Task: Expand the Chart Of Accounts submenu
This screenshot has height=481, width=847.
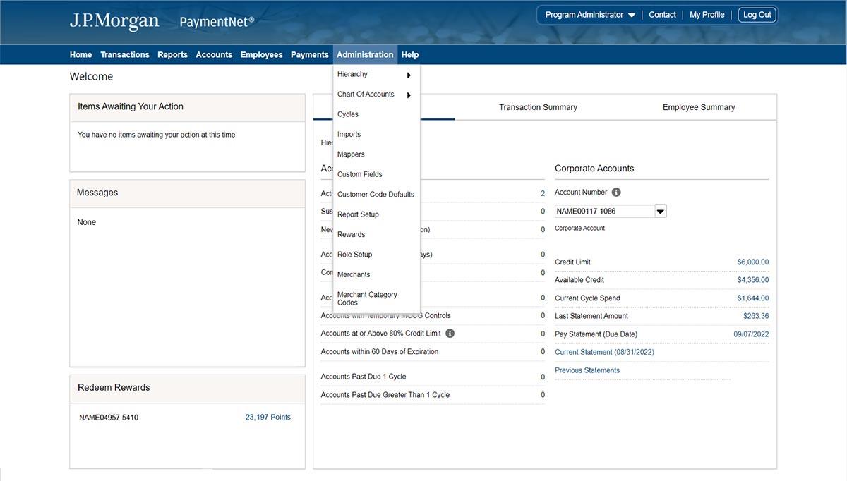Action: click(x=409, y=95)
